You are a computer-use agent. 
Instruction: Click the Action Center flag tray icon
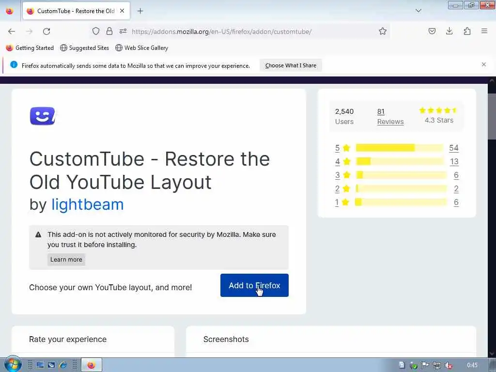(425, 365)
